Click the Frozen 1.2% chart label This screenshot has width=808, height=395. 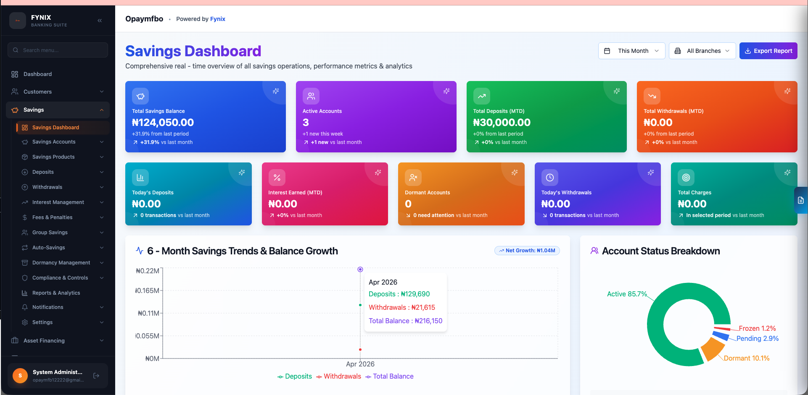pyautogui.click(x=758, y=328)
